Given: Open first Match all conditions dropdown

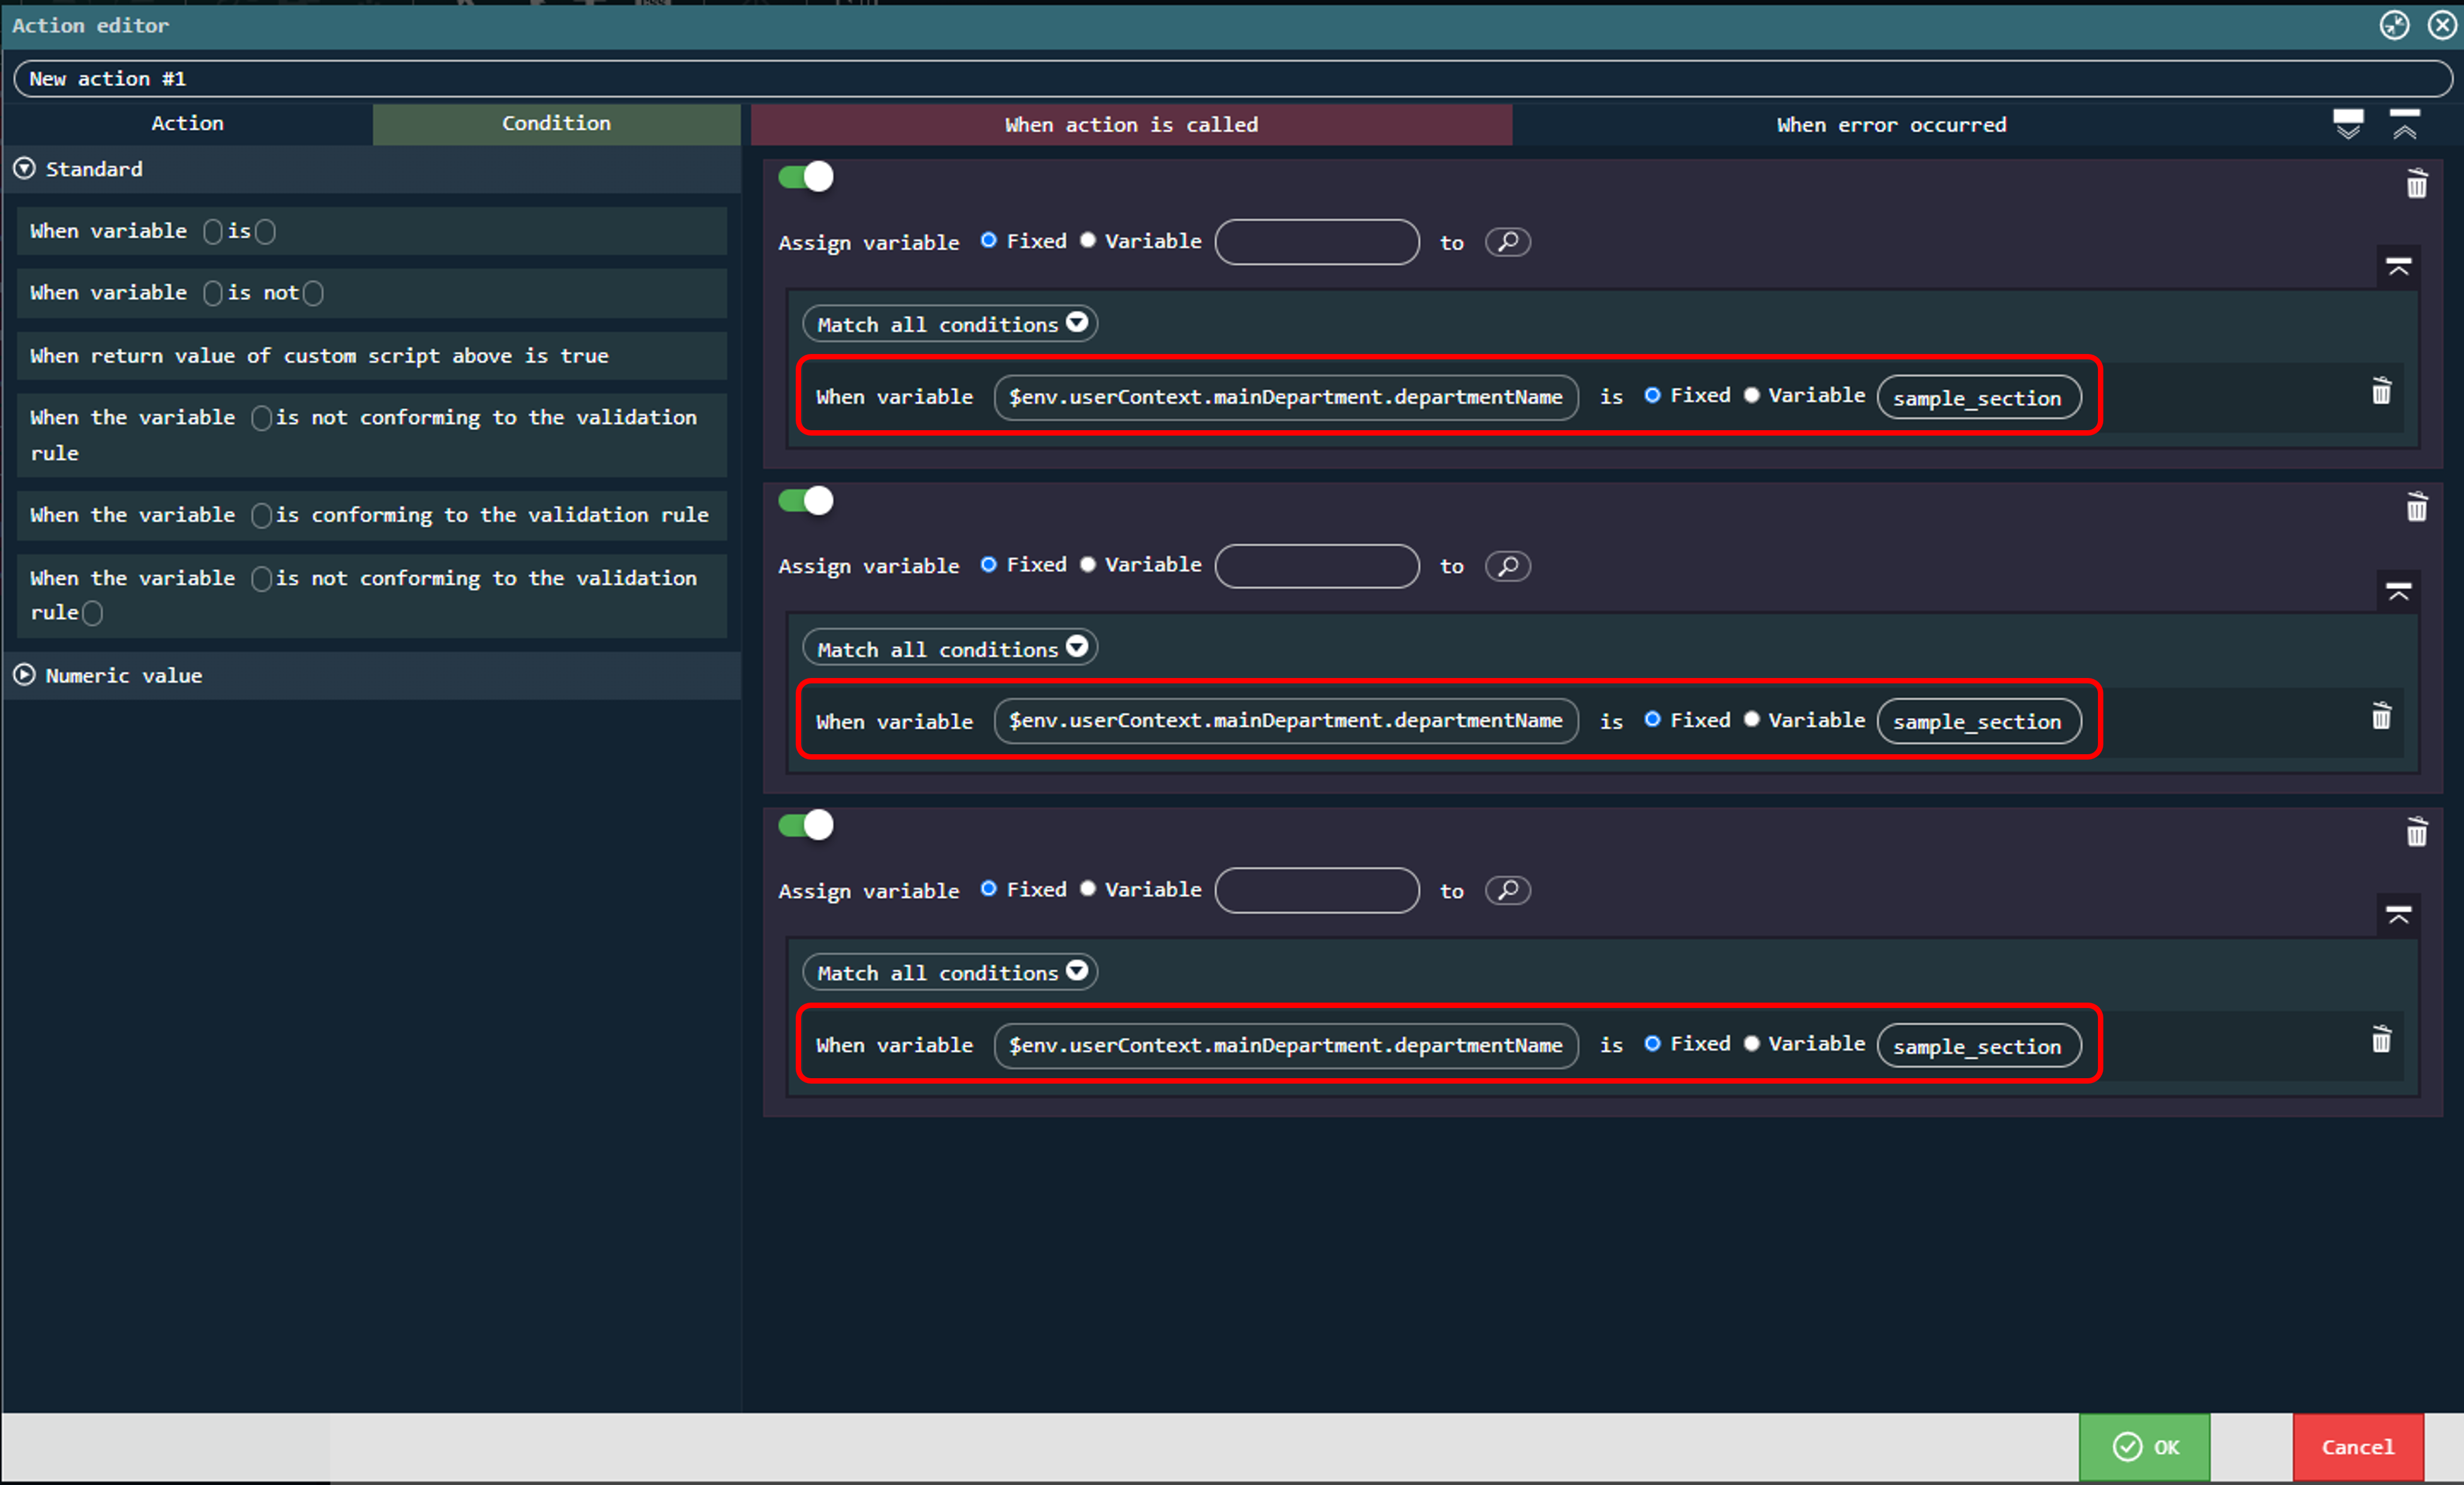Looking at the screenshot, I should [x=949, y=324].
